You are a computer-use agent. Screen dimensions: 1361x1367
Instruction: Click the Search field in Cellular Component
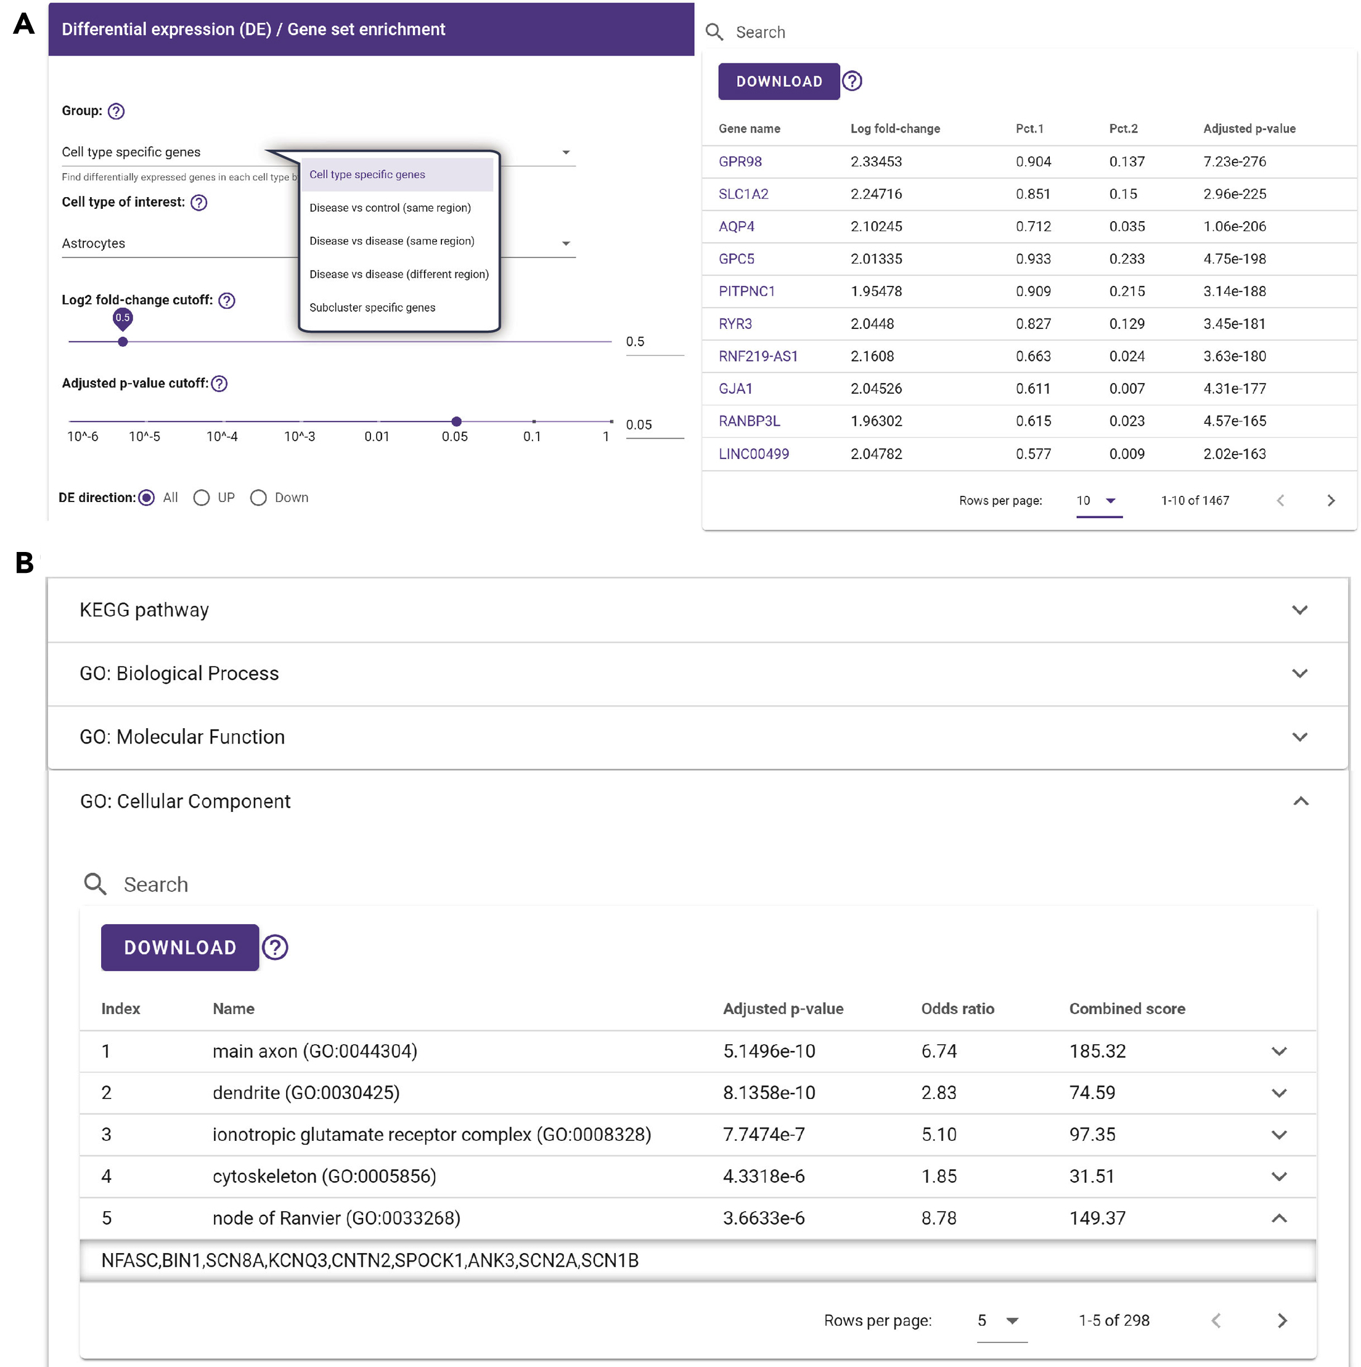[x=156, y=885]
